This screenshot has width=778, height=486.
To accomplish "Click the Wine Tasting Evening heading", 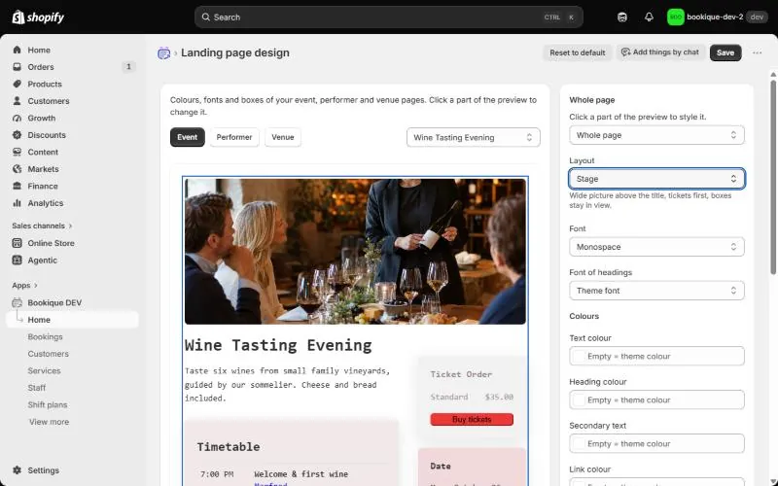I will click(278, 345).
